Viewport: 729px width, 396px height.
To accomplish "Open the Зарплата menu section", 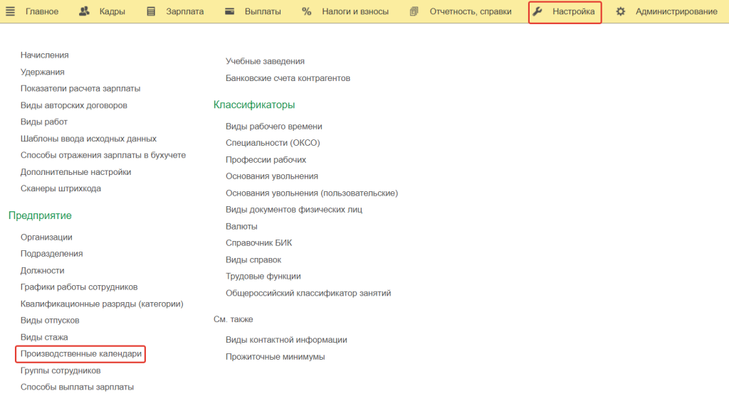I will click(184, 11).
